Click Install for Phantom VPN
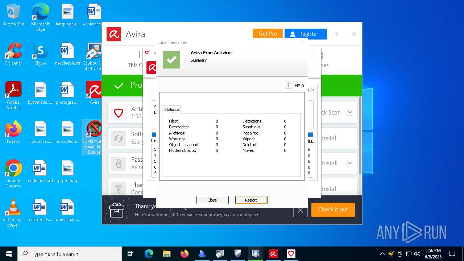Viewport: 464px width, 261px height. tap(330, 189)
